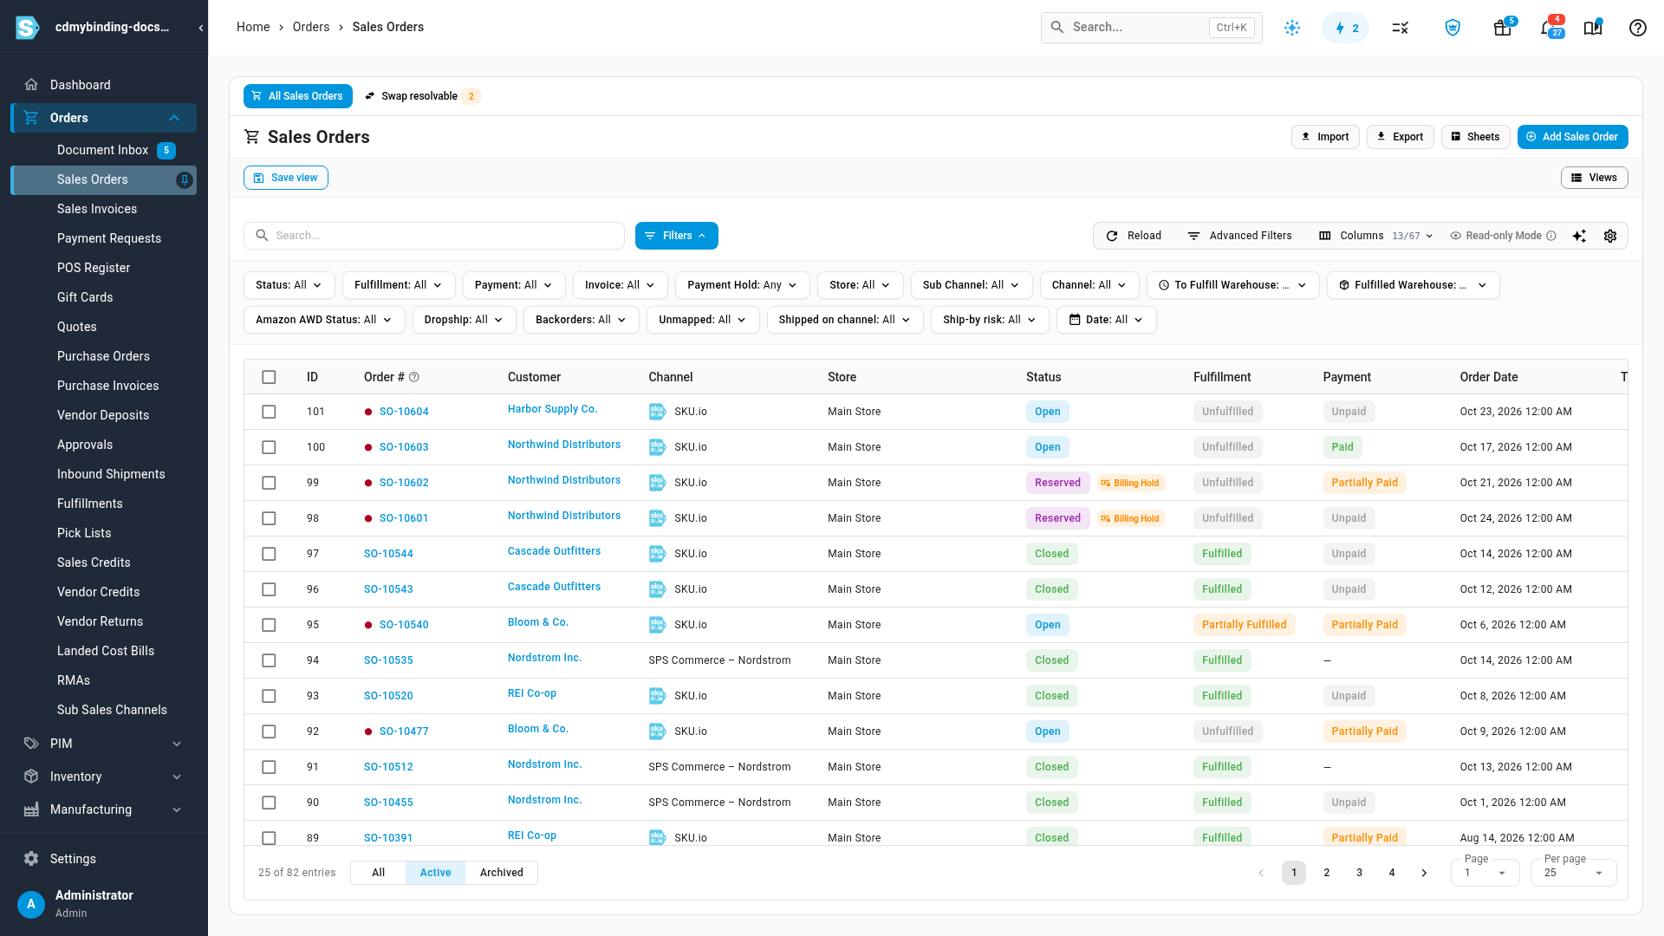The image size is (1664, 936).
Task: Click the Views button
Action: point(1595,178)
